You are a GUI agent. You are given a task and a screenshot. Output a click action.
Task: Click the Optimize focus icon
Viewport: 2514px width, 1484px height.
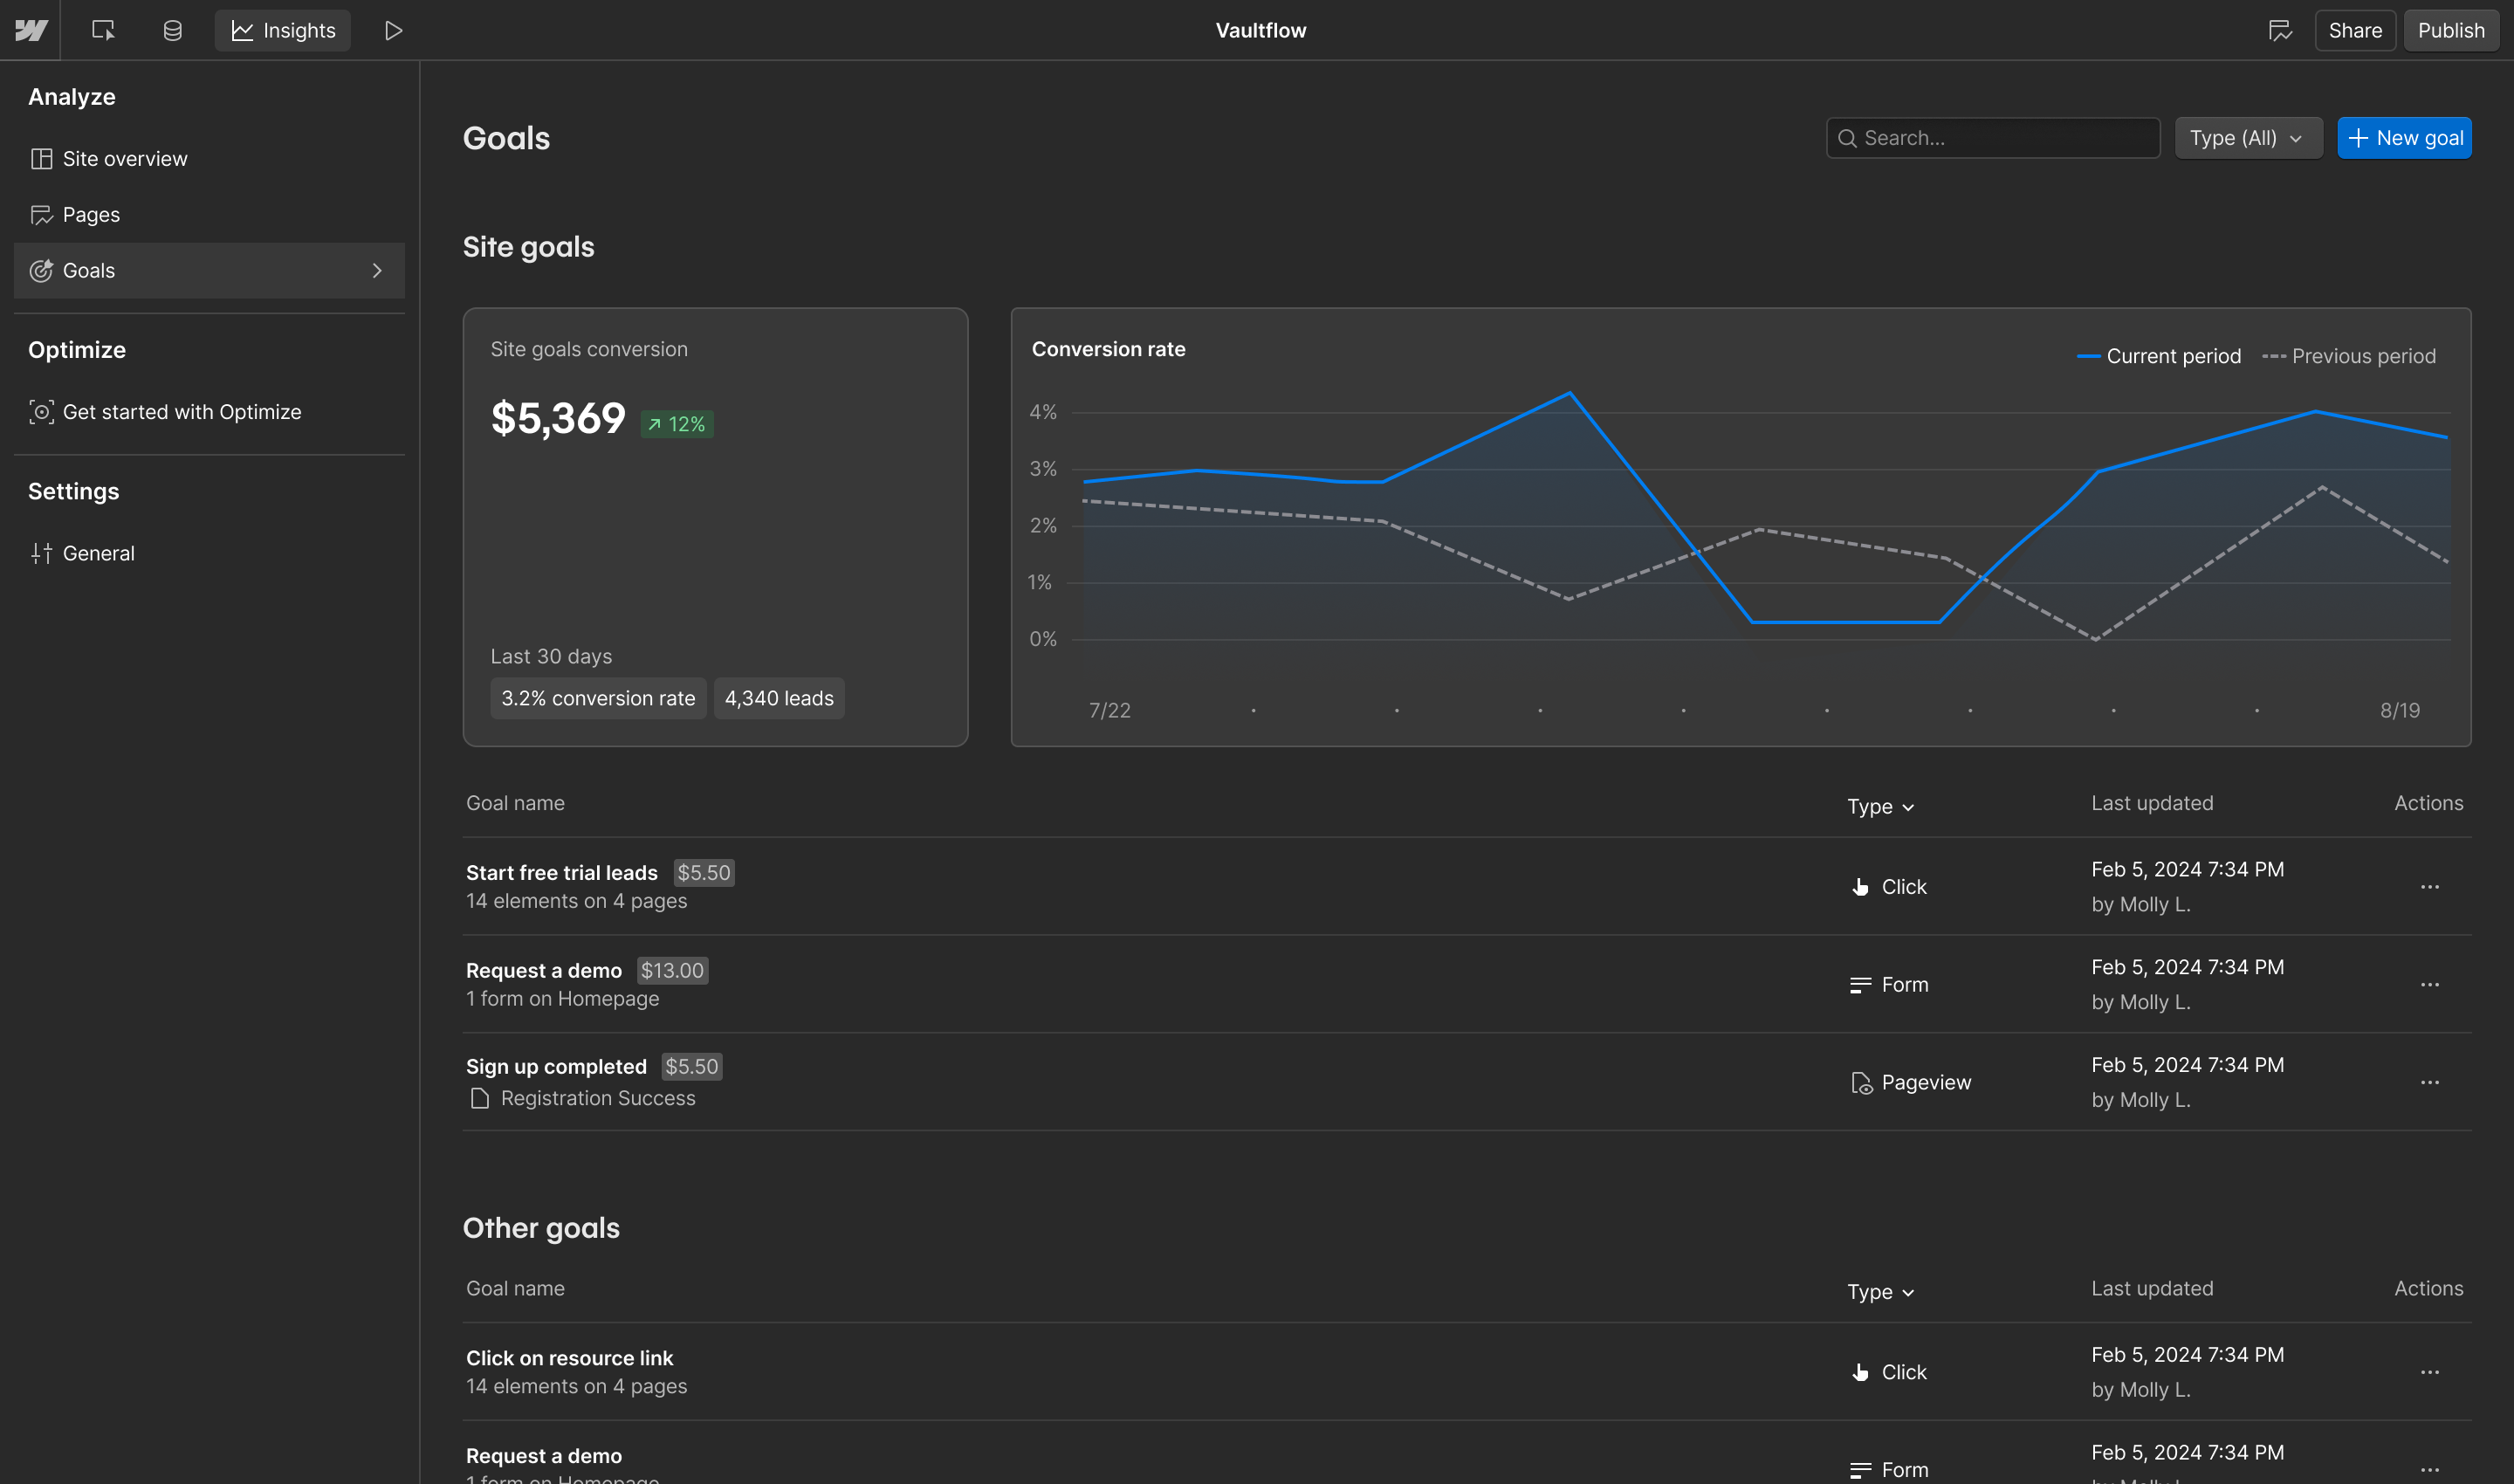click(x=41, y=412)
